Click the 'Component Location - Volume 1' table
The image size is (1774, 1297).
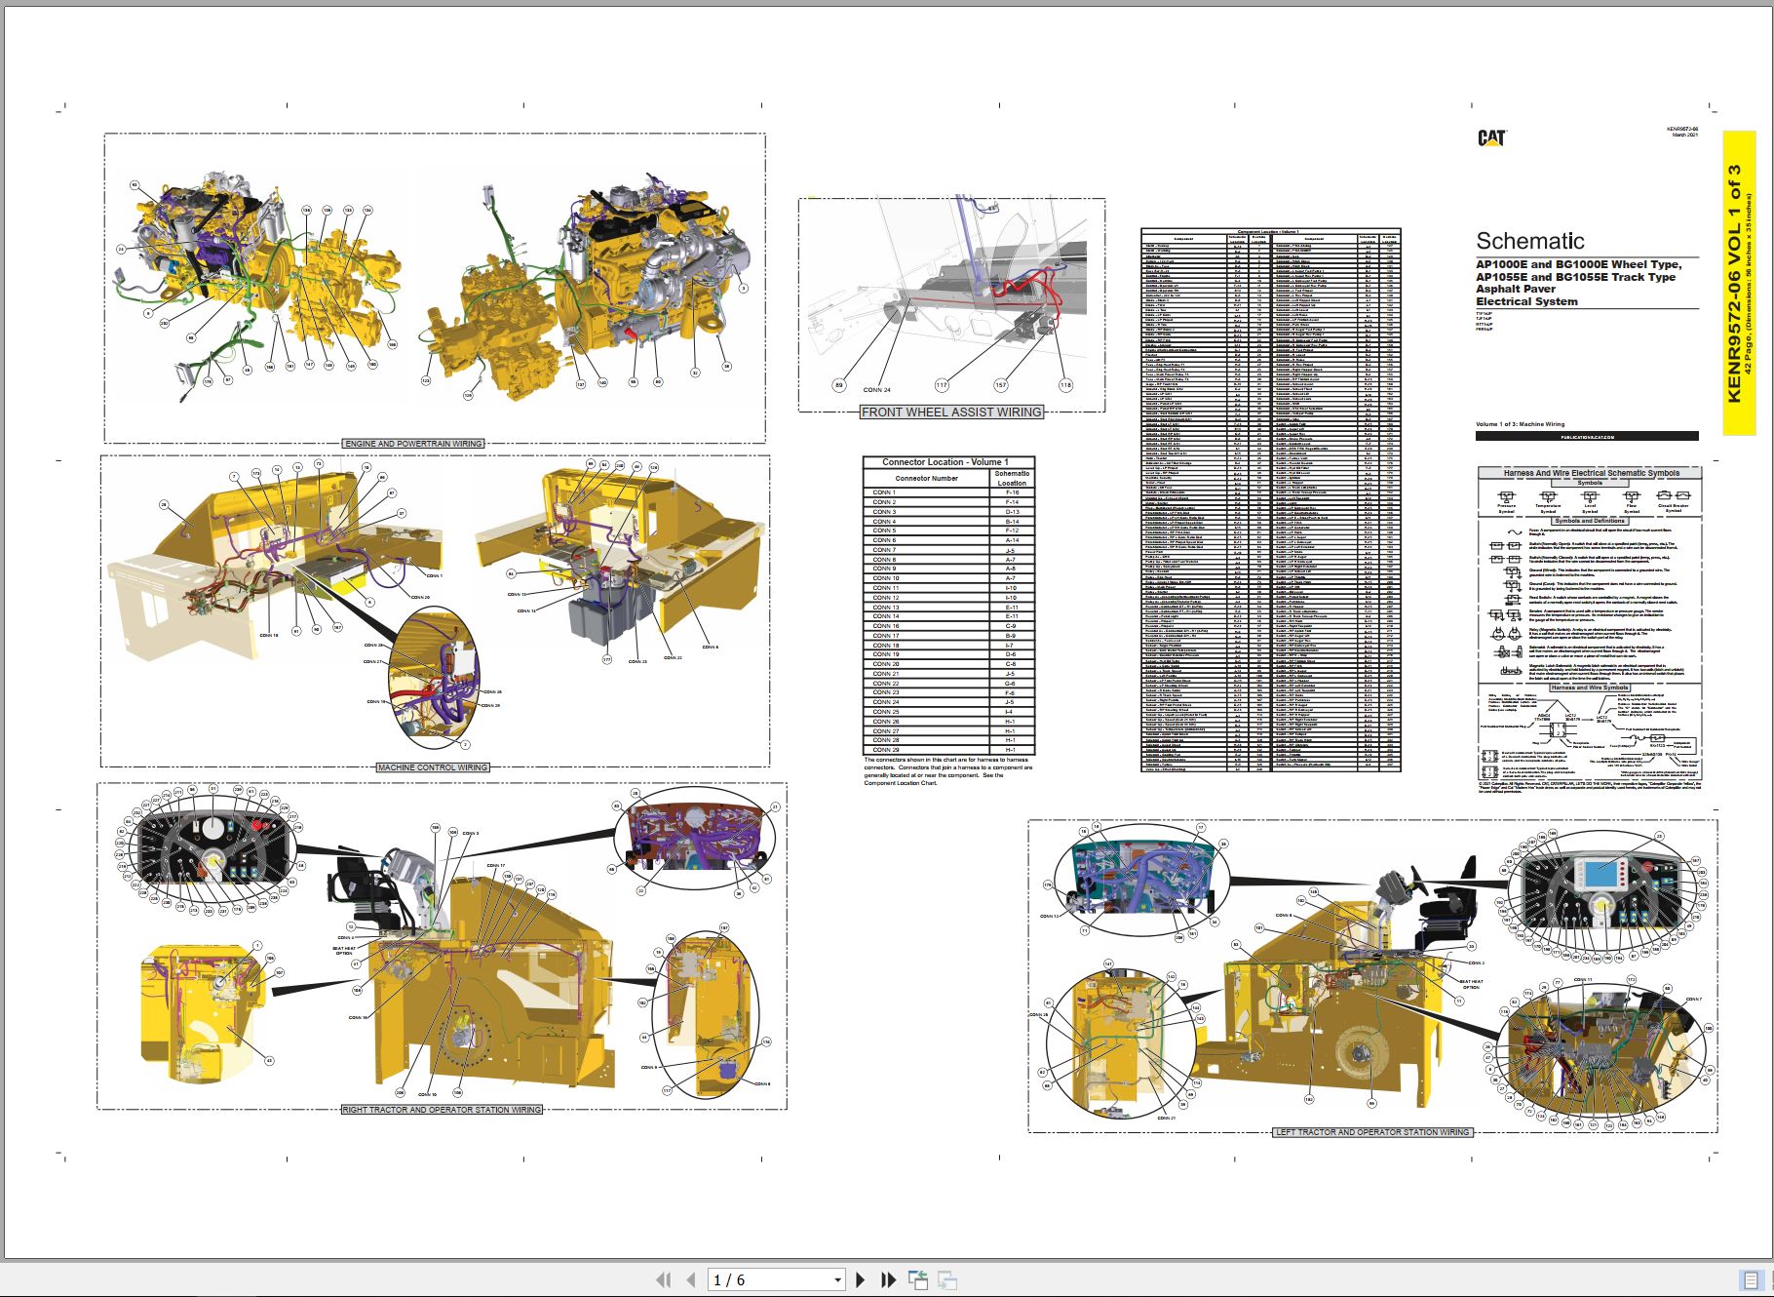coord(1270,500)
